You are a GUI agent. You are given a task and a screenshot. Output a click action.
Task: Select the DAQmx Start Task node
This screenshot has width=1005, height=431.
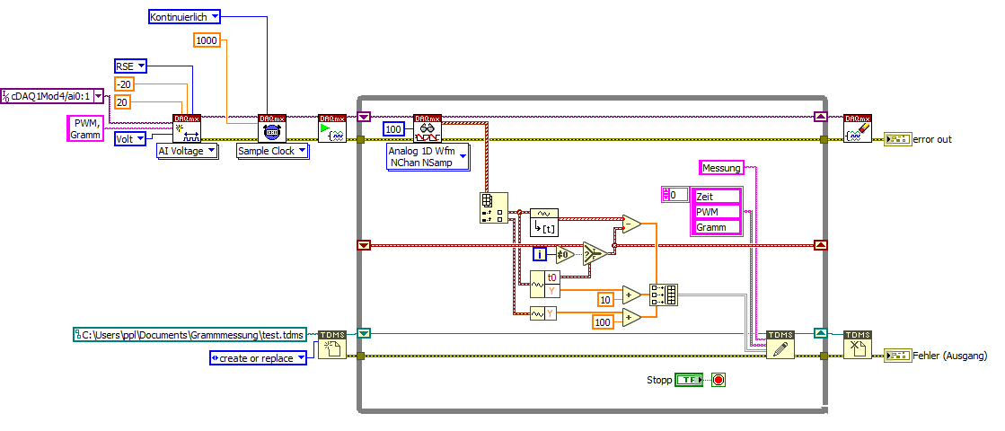pos(332,128)
